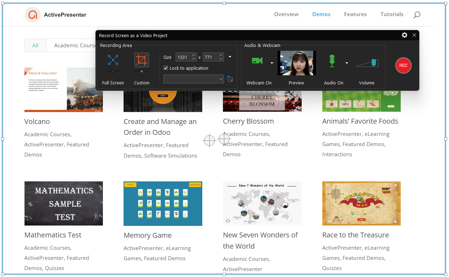The width and height of the screenshot is (449, 277).
Task: Open recording settings gear icon
Action: point(405,35)
